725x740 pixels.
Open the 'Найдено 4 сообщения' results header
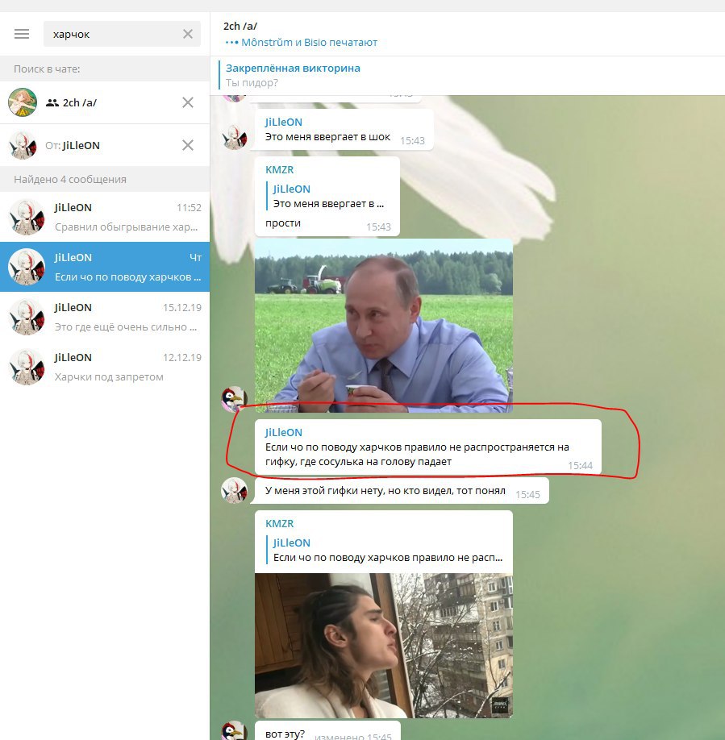pyautogui.click(x=105, y=179)
